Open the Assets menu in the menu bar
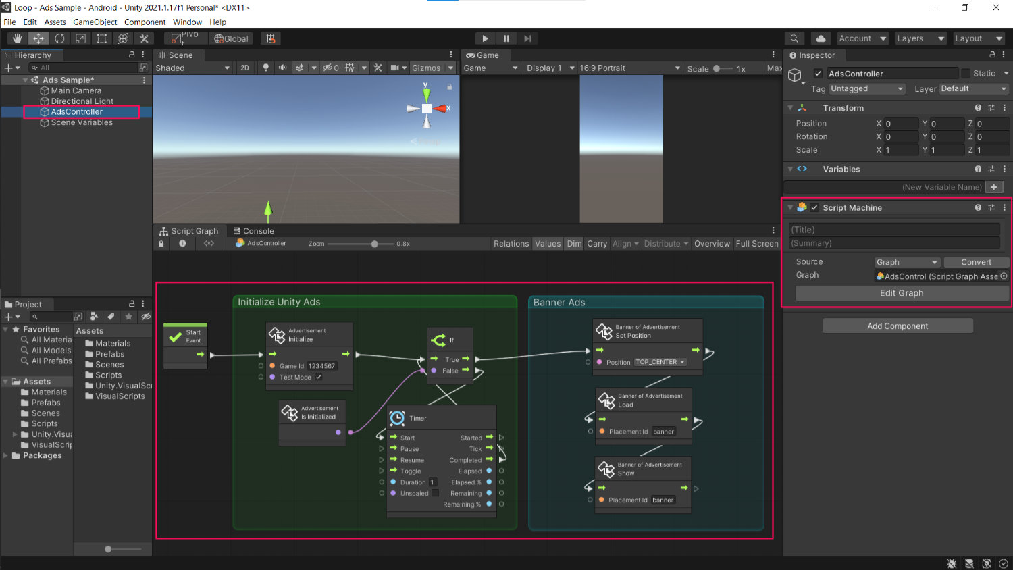Image resolution: width=1013 pixels, height=570 pixels. [x=55, y=22]
